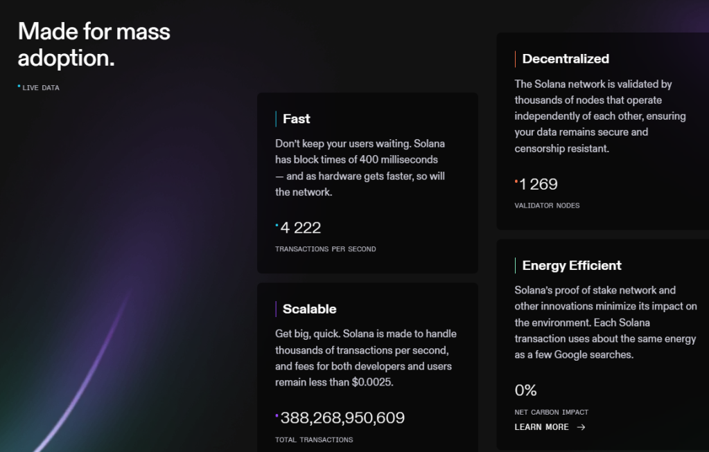Screen dimensions: 709x452
Task: Click the 1 269 validator count
Action: click(x=539, y=184)
